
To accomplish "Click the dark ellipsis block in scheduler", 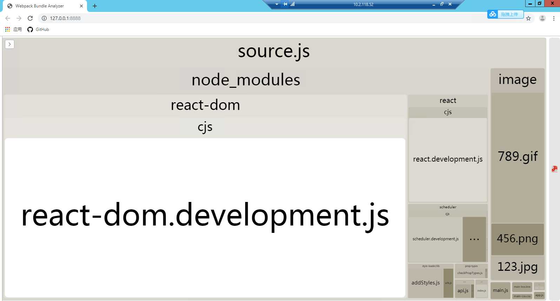I will coord(474,239).
